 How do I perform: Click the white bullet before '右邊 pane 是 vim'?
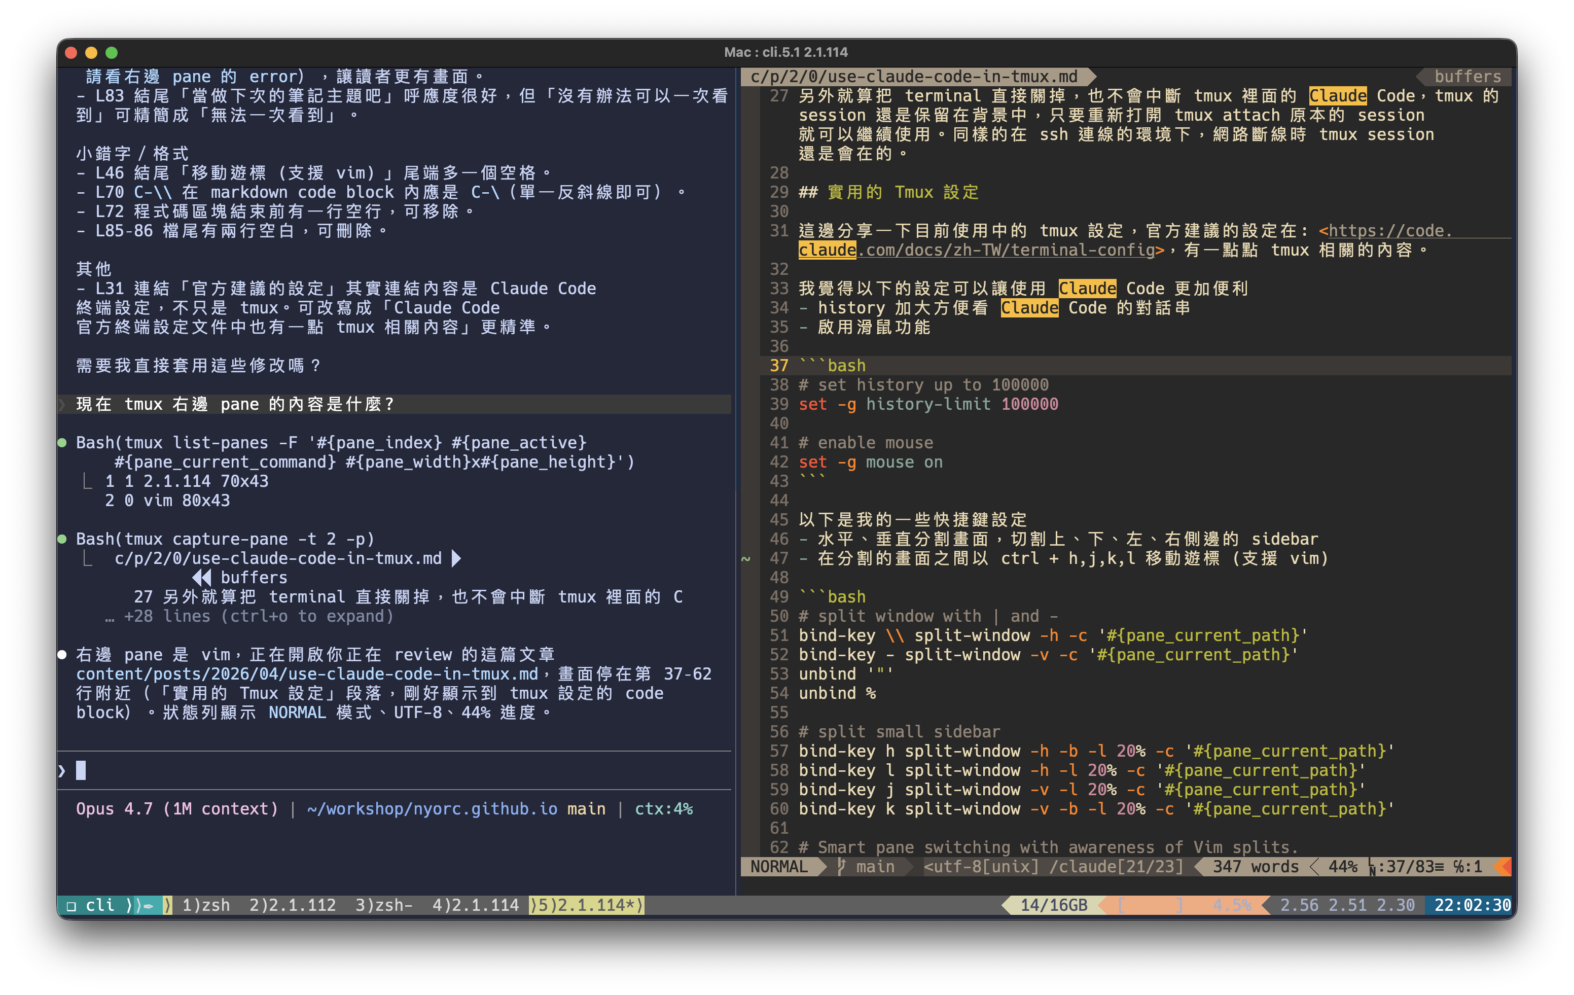(62, 654)
